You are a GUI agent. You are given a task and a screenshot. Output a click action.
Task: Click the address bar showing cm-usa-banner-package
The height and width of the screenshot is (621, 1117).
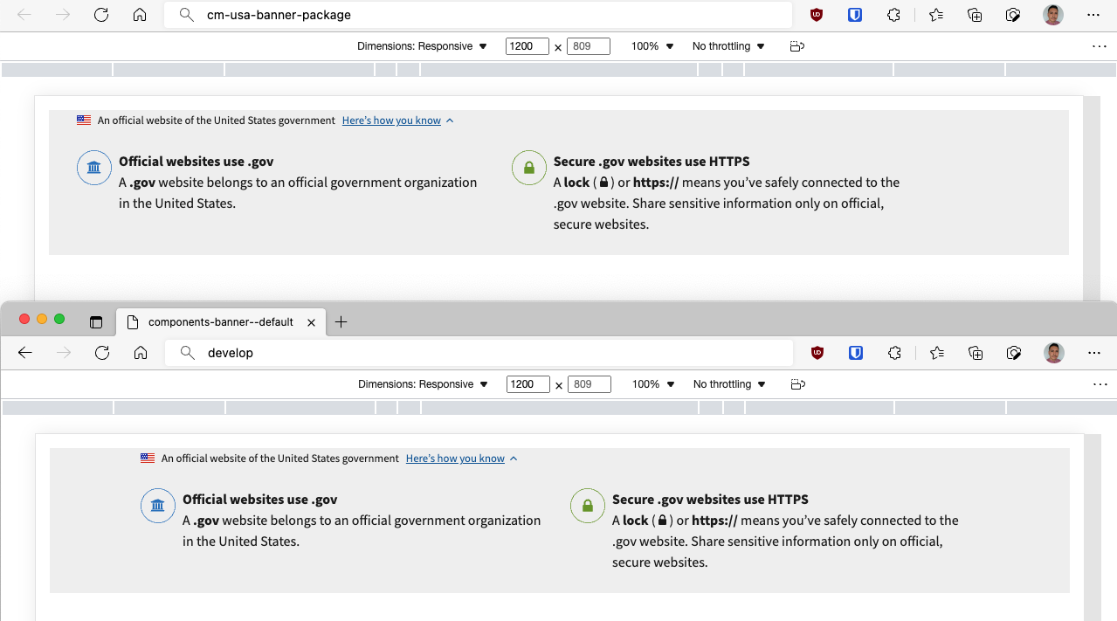478,15
